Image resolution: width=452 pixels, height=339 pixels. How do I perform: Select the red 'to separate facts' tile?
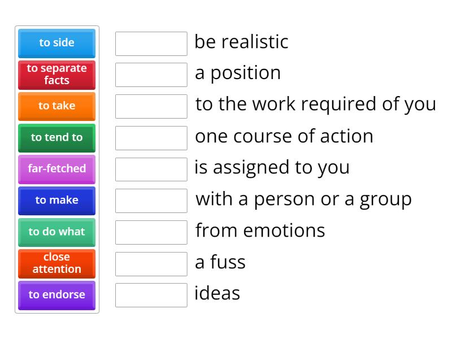pos(56,75)
